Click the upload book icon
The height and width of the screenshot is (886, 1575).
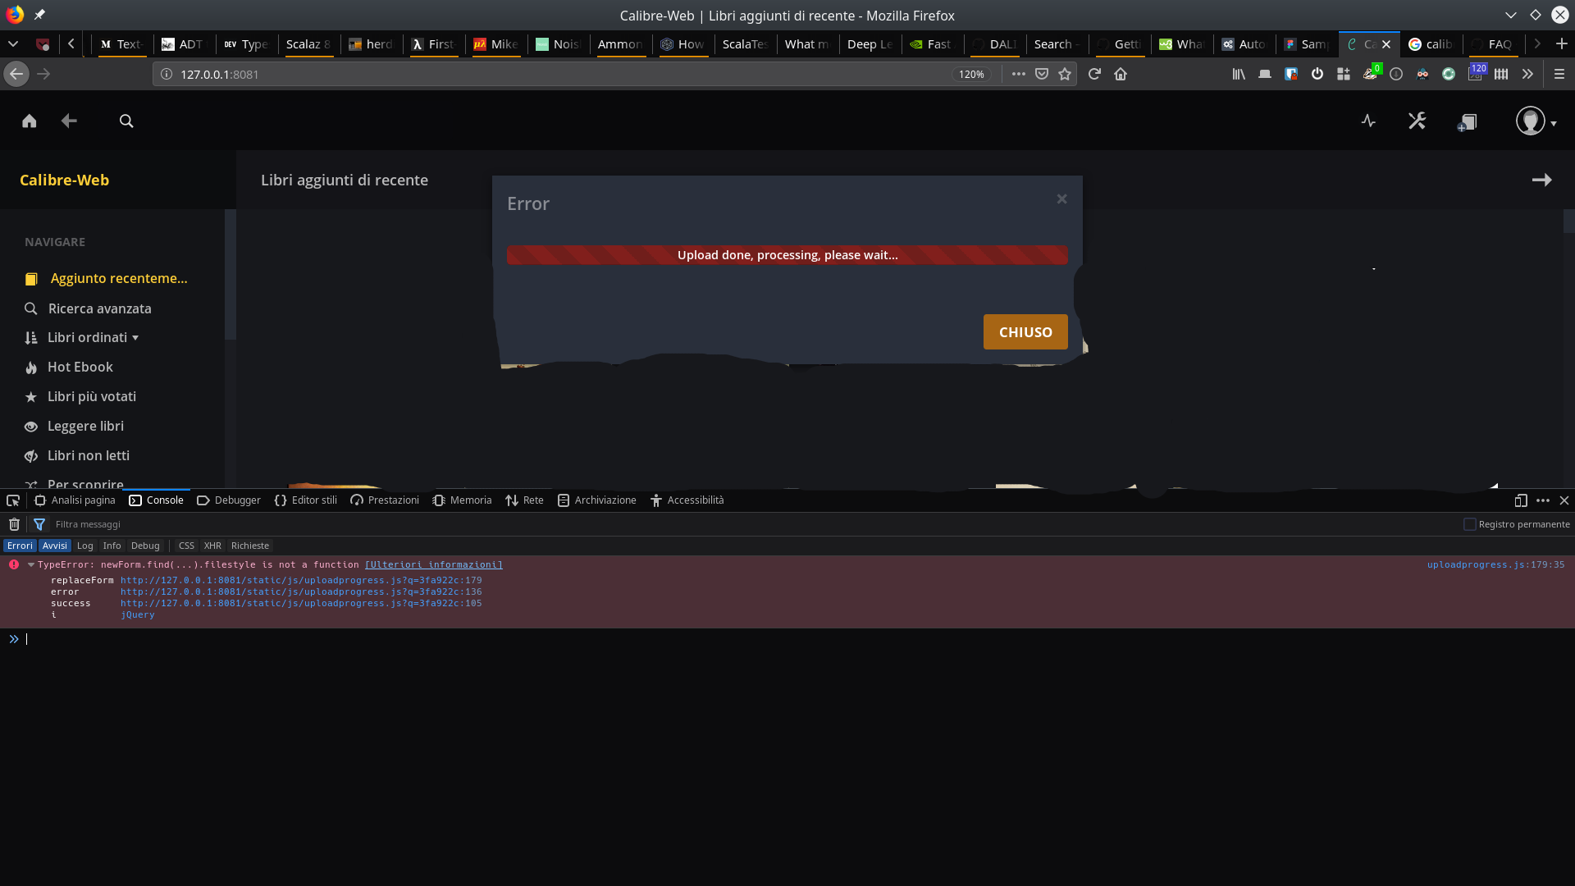(x=1467, y=122)
